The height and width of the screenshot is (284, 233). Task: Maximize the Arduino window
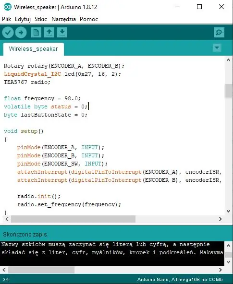199,7
